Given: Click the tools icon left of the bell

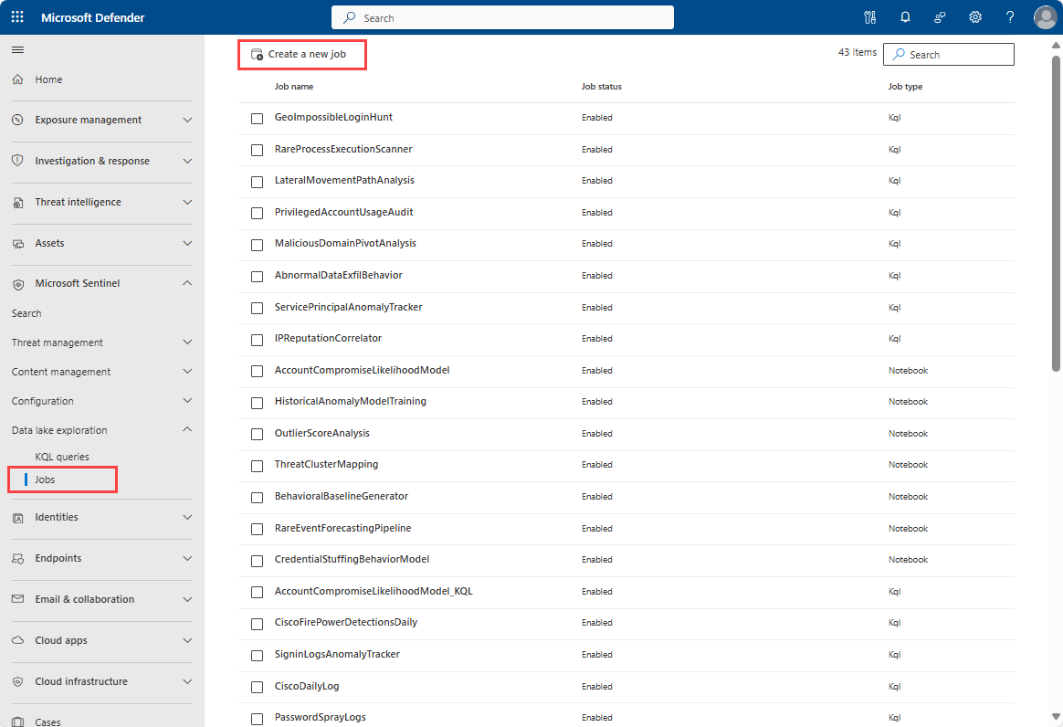Looking at the screenshot, I should click(869, 17).
